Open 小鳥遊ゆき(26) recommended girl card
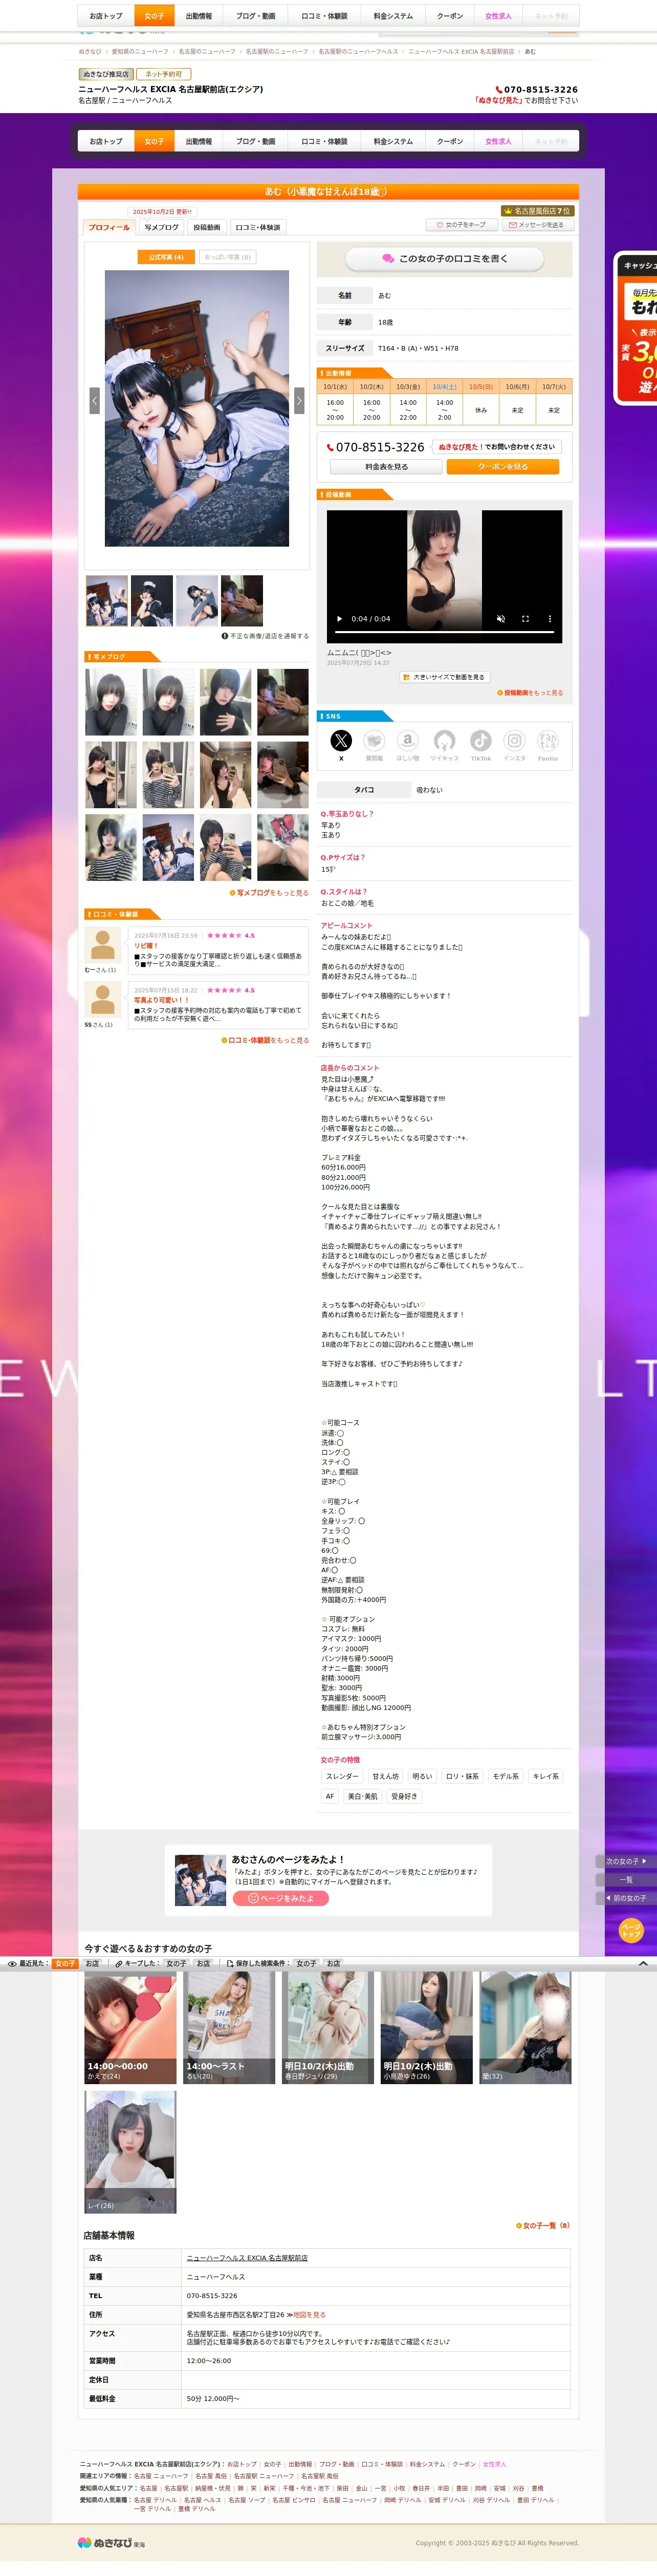The width and height of the screenshot is (657, 2576). pos(426,2028)
